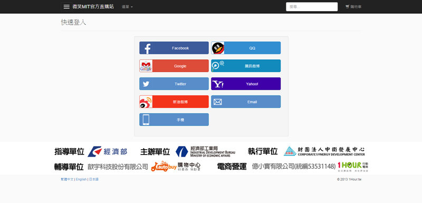Click the 輔導單位 label

click(x=69, y=167)
